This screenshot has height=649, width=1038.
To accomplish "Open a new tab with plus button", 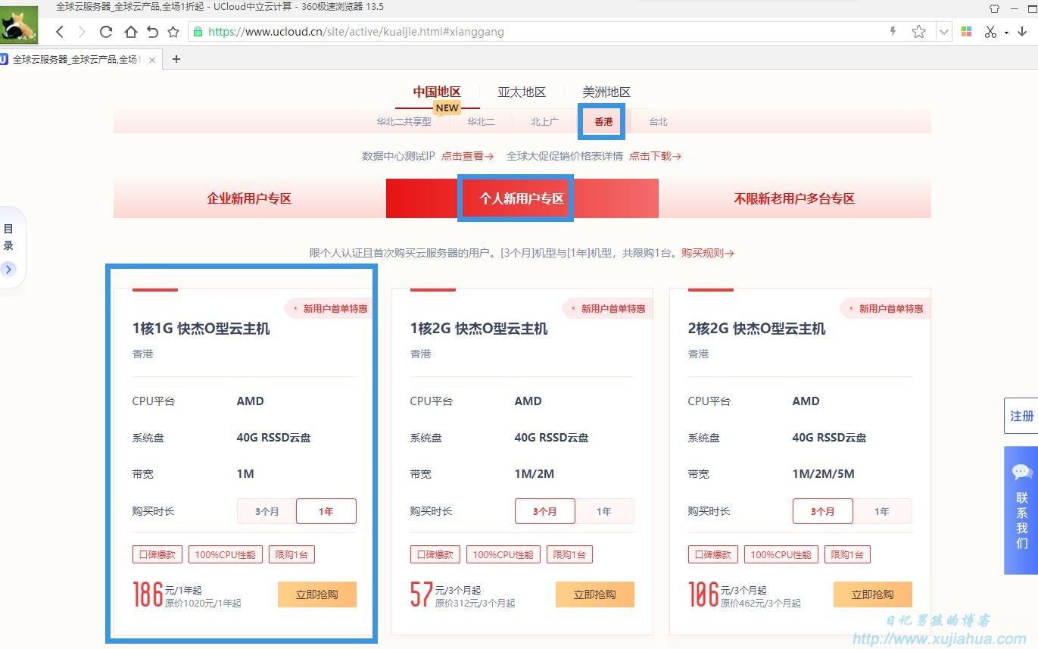I will coord(176,59).
